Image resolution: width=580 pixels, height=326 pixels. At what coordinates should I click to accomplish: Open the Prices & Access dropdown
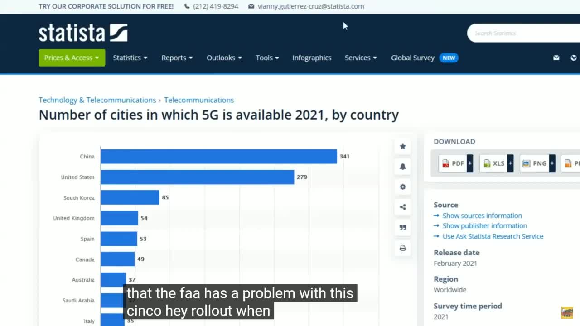tap(72, 58)
